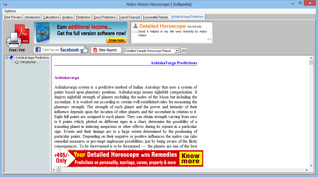Switch to the Transit Forecast tab
Image resolution: width=318 pixels, height=177 pixels.
point(129,17)
